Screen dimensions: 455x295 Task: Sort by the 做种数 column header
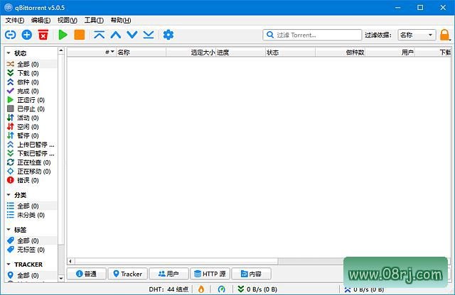click(340, 52)
